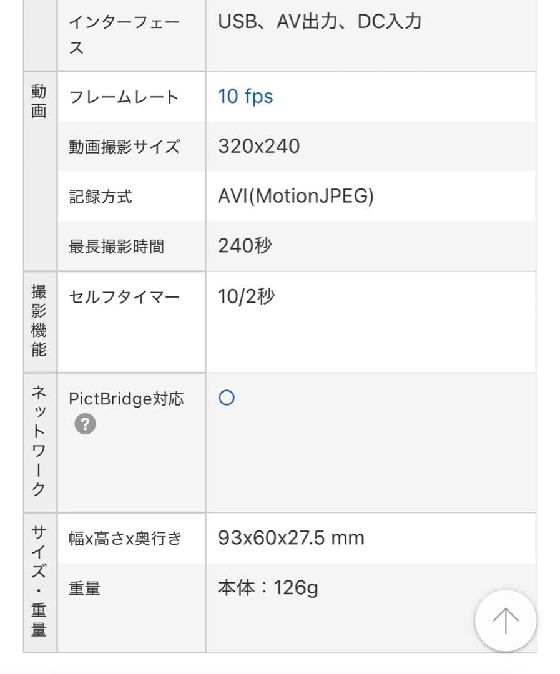Viewport: 560px width, 674px height.
Task: Select the フレームレート row label
Action: [x=124, y=97]
